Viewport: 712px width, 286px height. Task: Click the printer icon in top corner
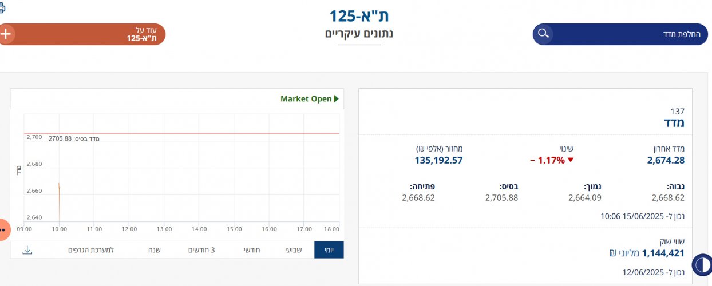2,8
